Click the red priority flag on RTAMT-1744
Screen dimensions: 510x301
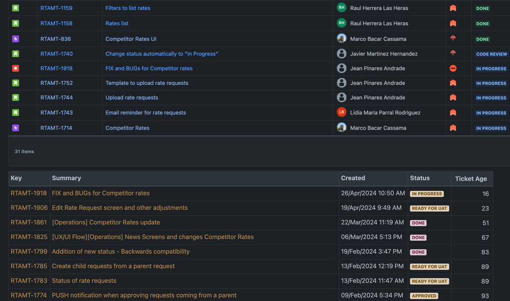(x=452, y=97)
